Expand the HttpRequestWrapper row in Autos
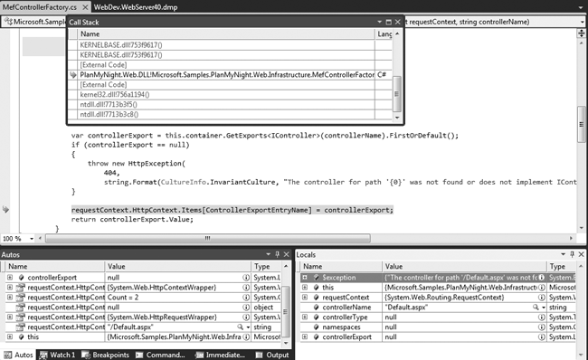 [x=10, y=317]
